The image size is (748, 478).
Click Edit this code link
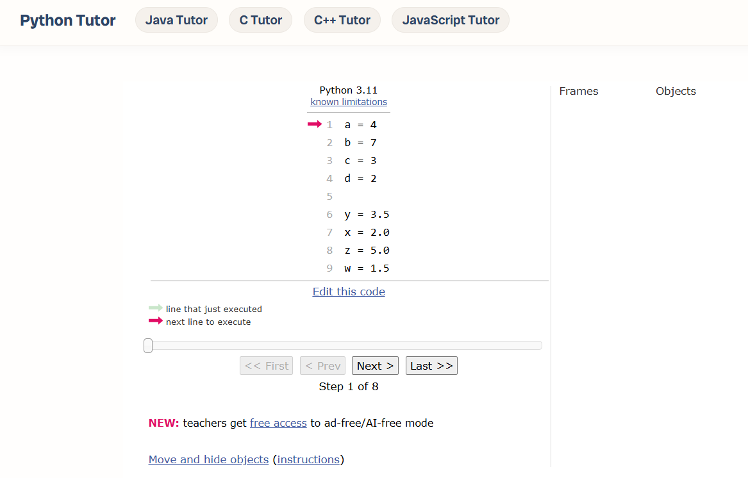[349, 292]
